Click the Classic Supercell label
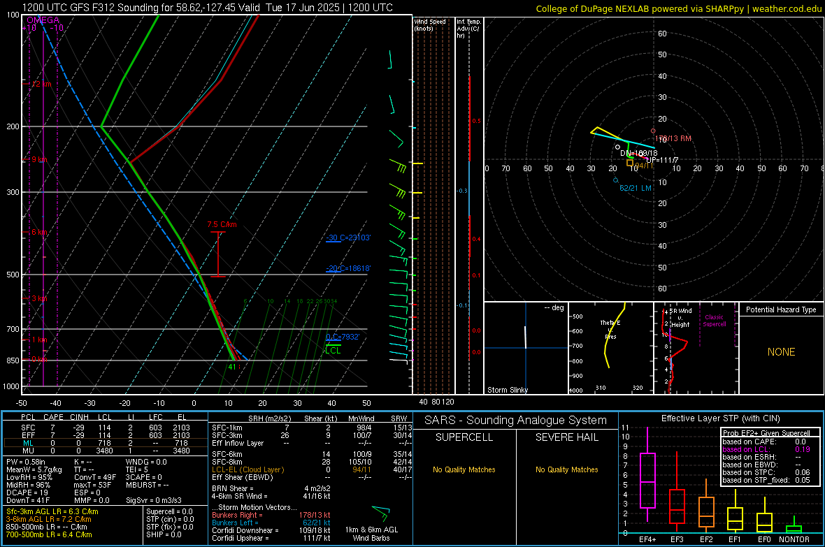The width and height of the screenshot is (825, 547). pyautogui.click(x=714, y=321)
